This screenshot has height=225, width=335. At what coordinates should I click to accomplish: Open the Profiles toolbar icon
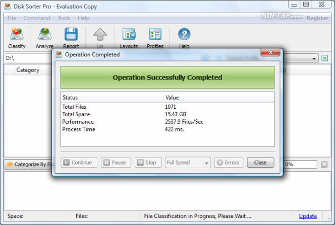(155, 34)
